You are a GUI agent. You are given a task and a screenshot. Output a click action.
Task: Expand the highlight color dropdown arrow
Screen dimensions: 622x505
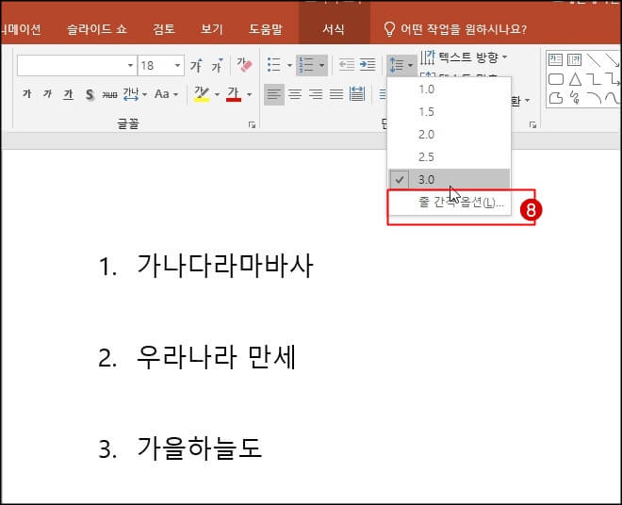coord(217,95)
